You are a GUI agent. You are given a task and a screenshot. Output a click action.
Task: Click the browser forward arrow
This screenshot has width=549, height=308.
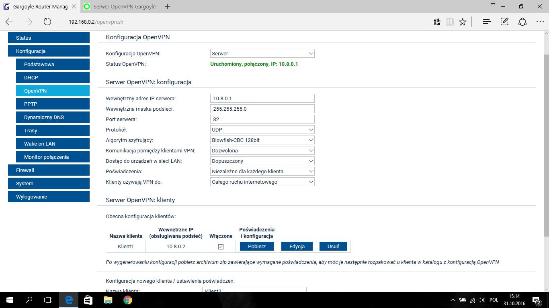coord(28,22)
